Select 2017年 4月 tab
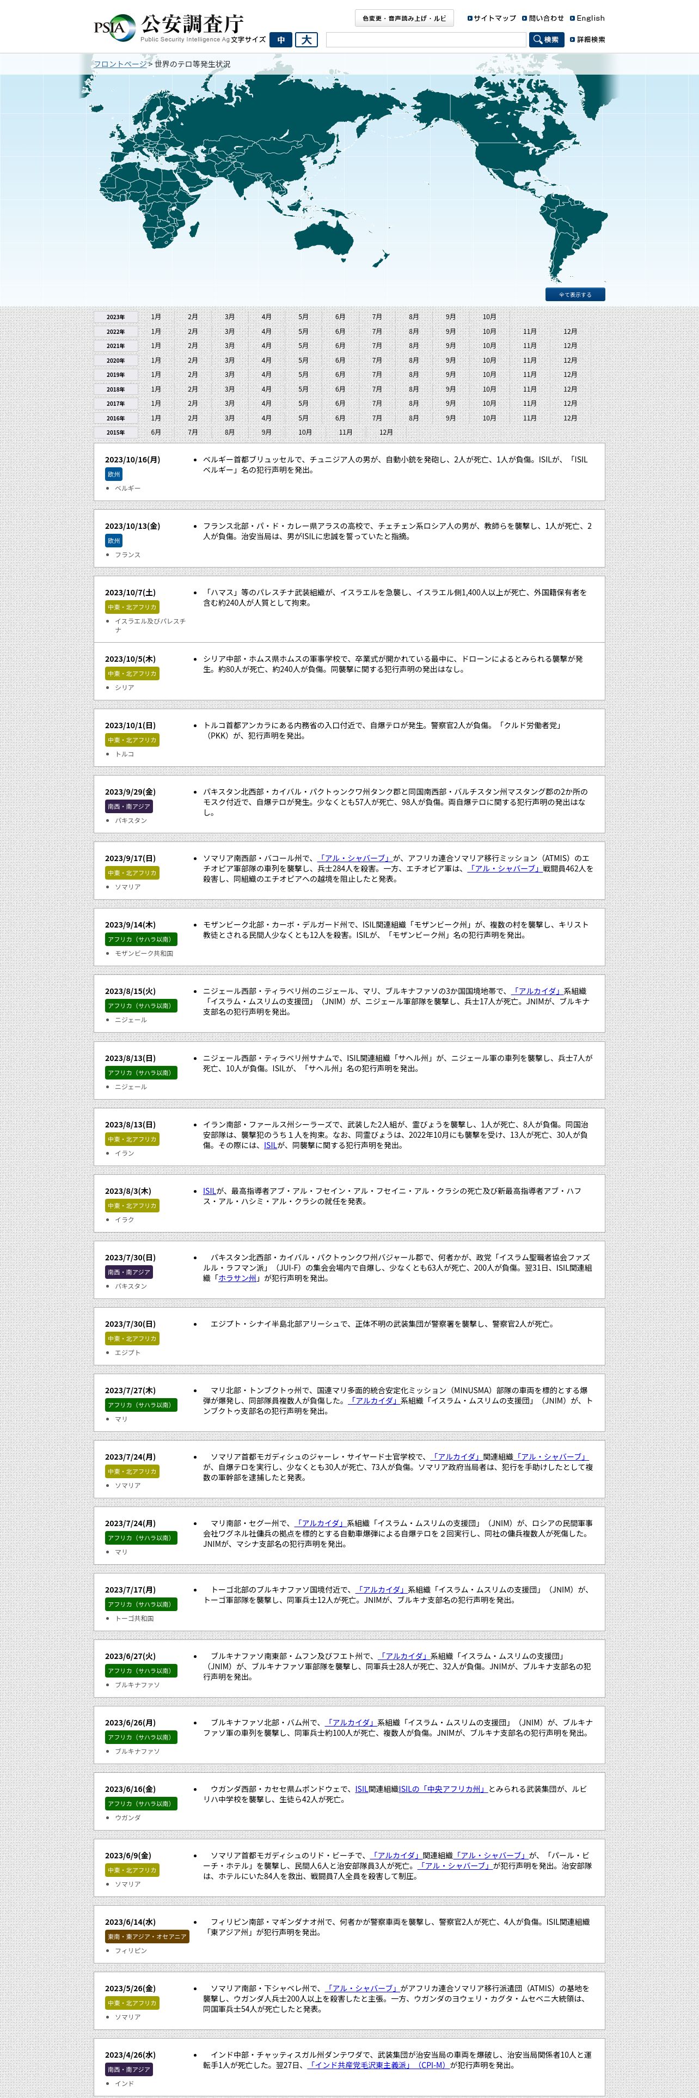Image resolution: width=699 pixels, height=2098 pixels. (266, 403)
